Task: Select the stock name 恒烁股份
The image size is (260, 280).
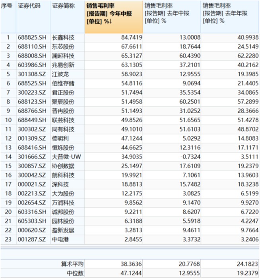Action: [x=63, y=148]
